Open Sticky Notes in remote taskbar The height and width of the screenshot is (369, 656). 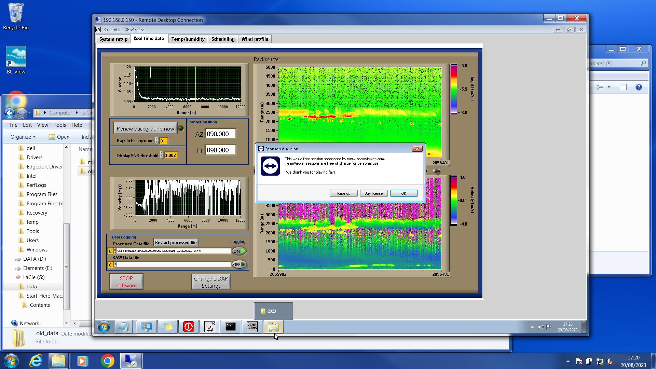pos(167,327)
